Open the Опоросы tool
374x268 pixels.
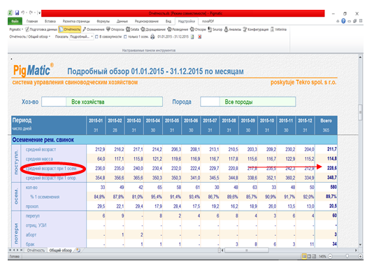click(x=115, y=29)
